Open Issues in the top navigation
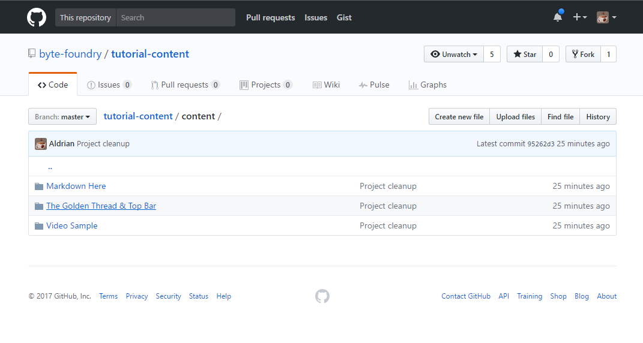 pyautogui.click(x=316, y=17)
